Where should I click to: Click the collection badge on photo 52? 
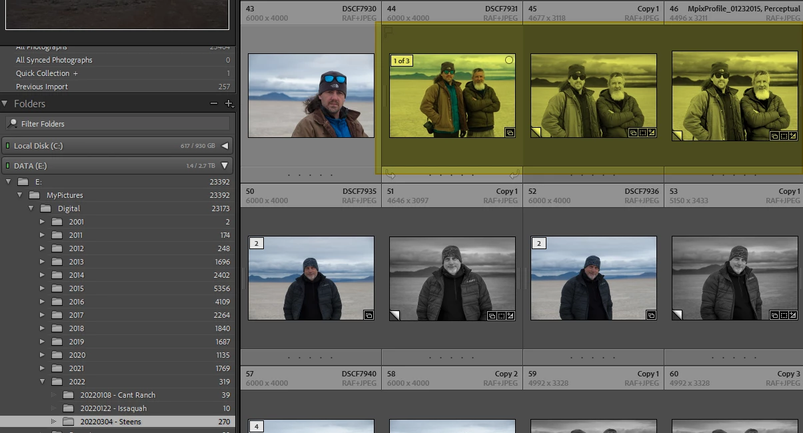click(x=651, y=315)
